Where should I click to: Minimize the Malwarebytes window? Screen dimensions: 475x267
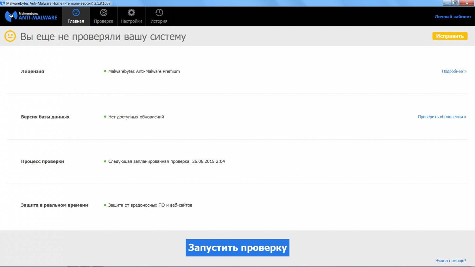point(447,3)
